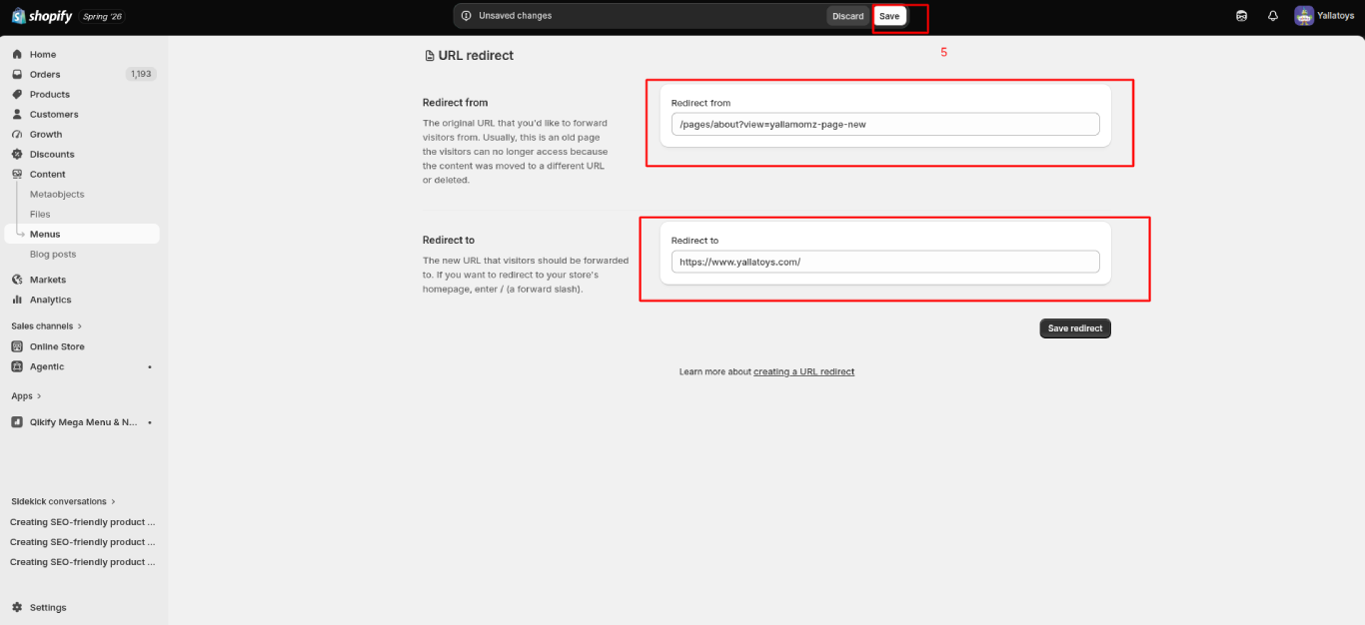The height and width of the screenshot is (625, 1365).
Task: Click the Customers person icon
Action: pos(17,114)
